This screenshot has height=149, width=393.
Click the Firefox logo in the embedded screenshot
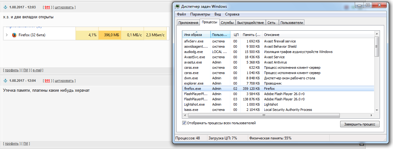pyautogui.click(x=14, y=35)
